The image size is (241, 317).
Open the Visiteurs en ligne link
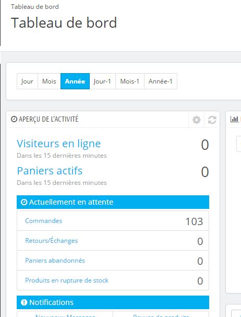tap(58, 144)
